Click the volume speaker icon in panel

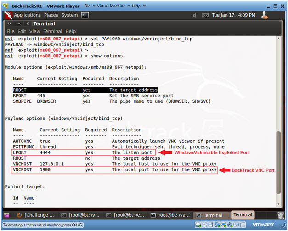point(195,16)
